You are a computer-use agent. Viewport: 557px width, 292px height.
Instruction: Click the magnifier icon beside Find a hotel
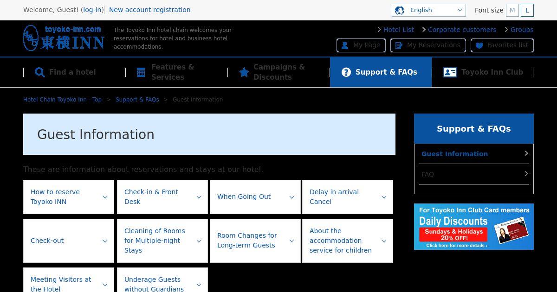40,72
